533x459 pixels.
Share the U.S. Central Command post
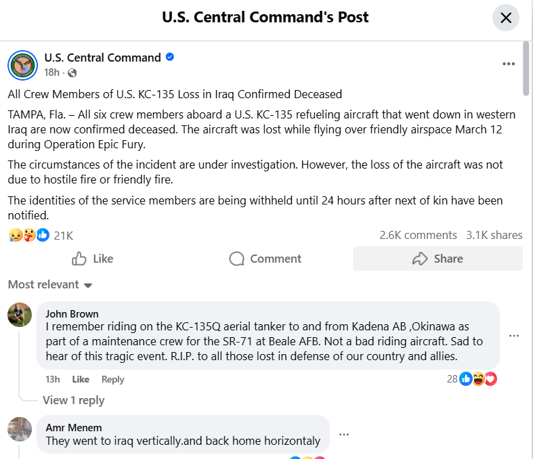point(438,259)
